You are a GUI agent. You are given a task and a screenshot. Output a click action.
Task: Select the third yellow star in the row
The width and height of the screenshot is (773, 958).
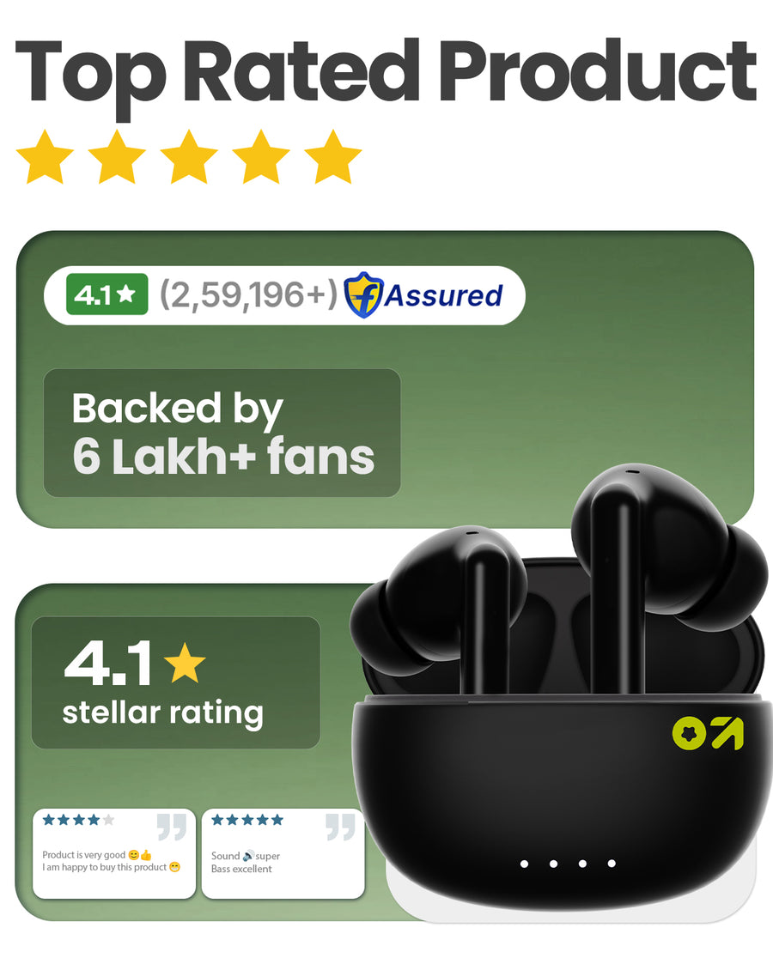(189, 157)
